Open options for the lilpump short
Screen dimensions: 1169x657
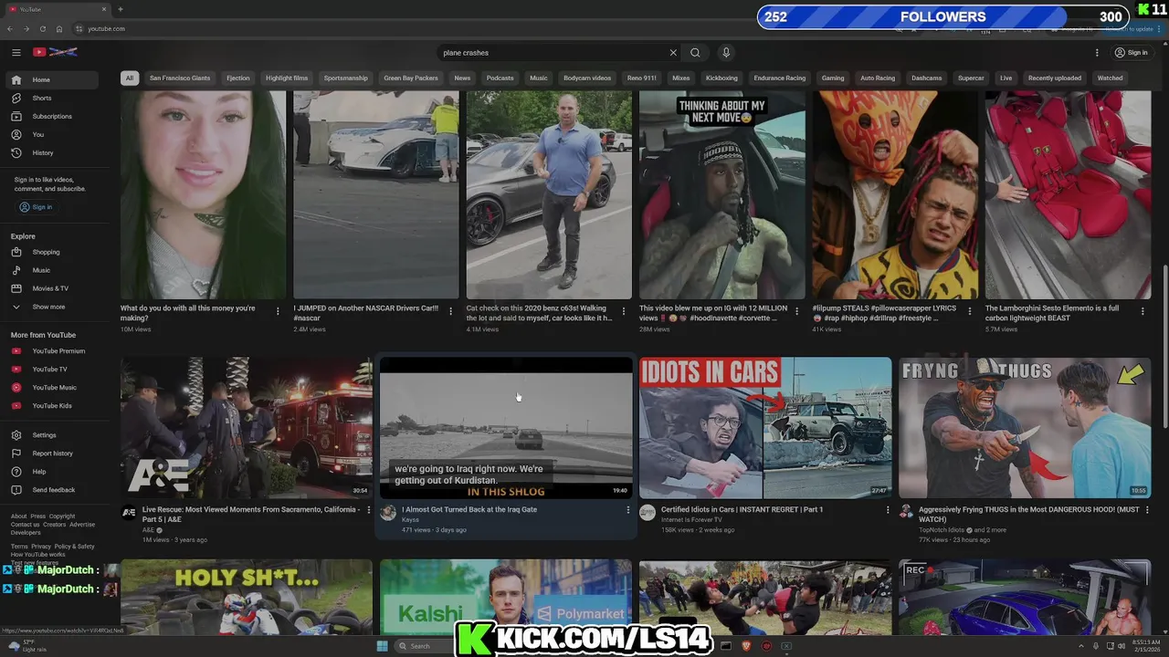pyautogui.click(x=970, y=311)
